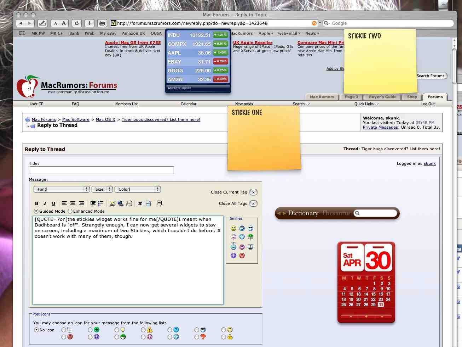This screenshot has height=347, width=462.
Task: Align message text right
Action: pyautogui.click(x=81, y=203)
